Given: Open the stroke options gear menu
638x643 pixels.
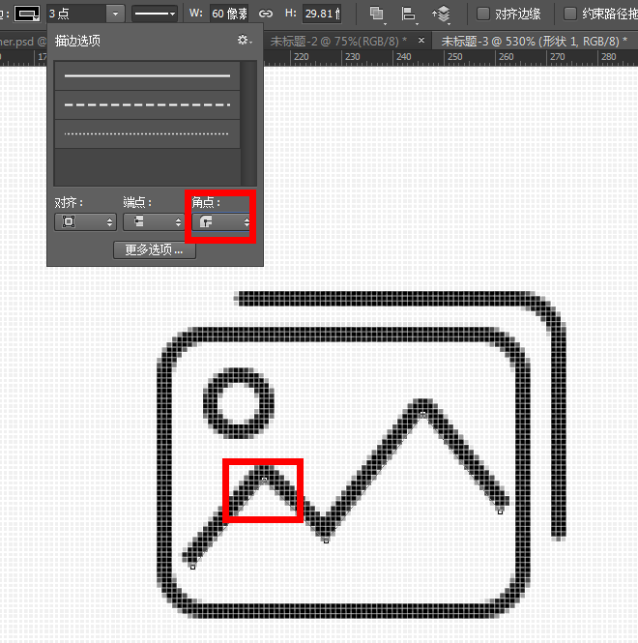Looking at the screenshot, I should (245, 41).
